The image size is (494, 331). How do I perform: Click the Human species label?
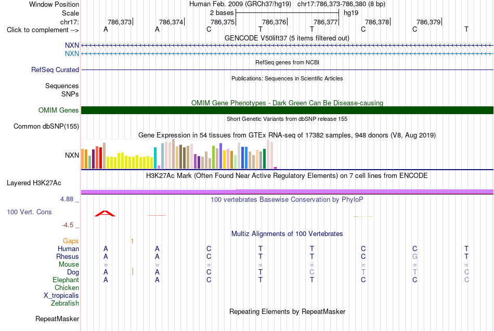click(x=68, y=249)
